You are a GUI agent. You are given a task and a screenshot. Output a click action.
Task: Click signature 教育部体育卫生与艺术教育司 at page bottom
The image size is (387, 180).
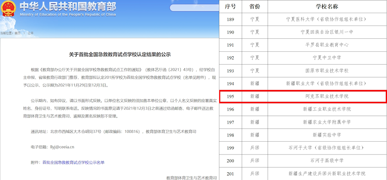[192, 178]
